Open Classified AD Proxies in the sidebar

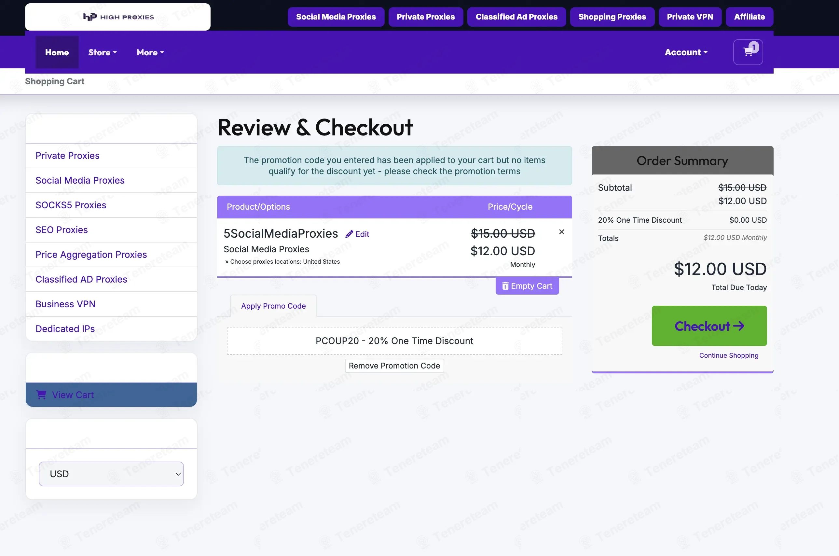click(x=111, y=279)
